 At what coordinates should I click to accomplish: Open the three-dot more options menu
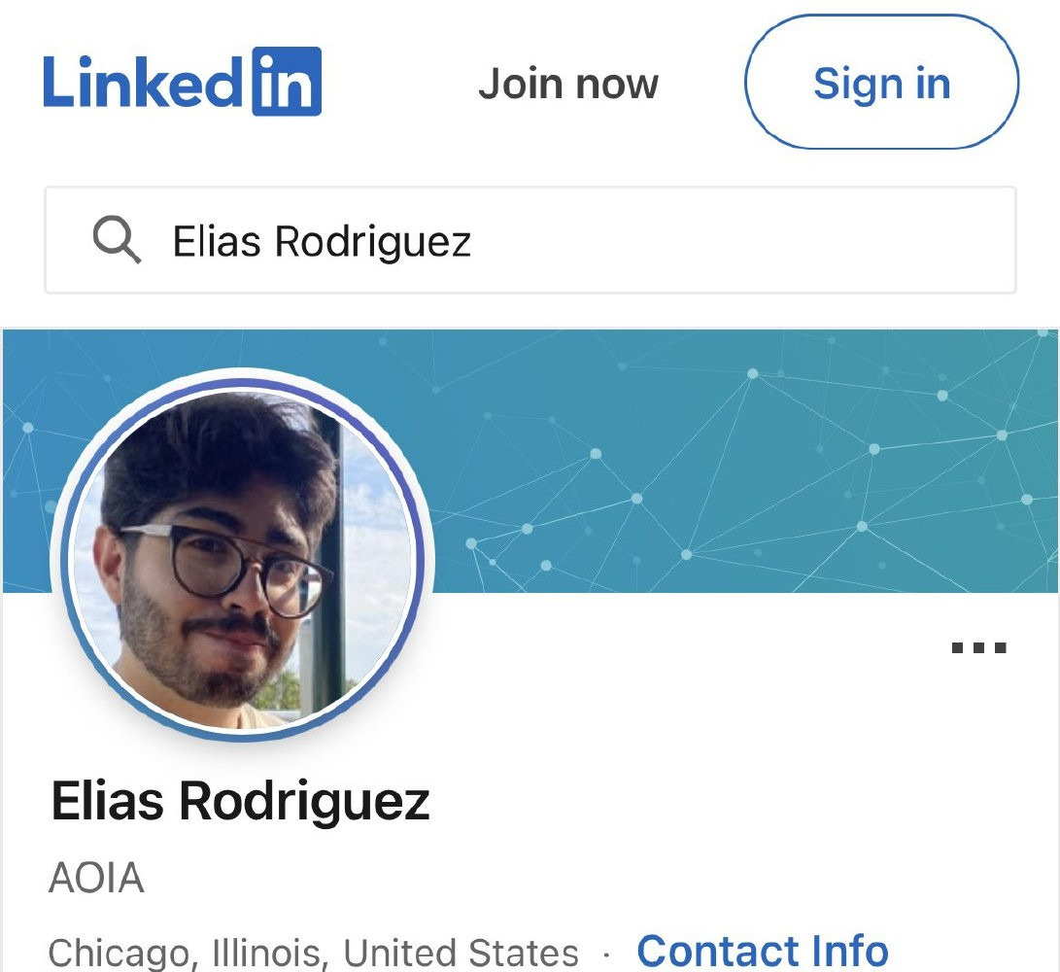tap(979, 648)
